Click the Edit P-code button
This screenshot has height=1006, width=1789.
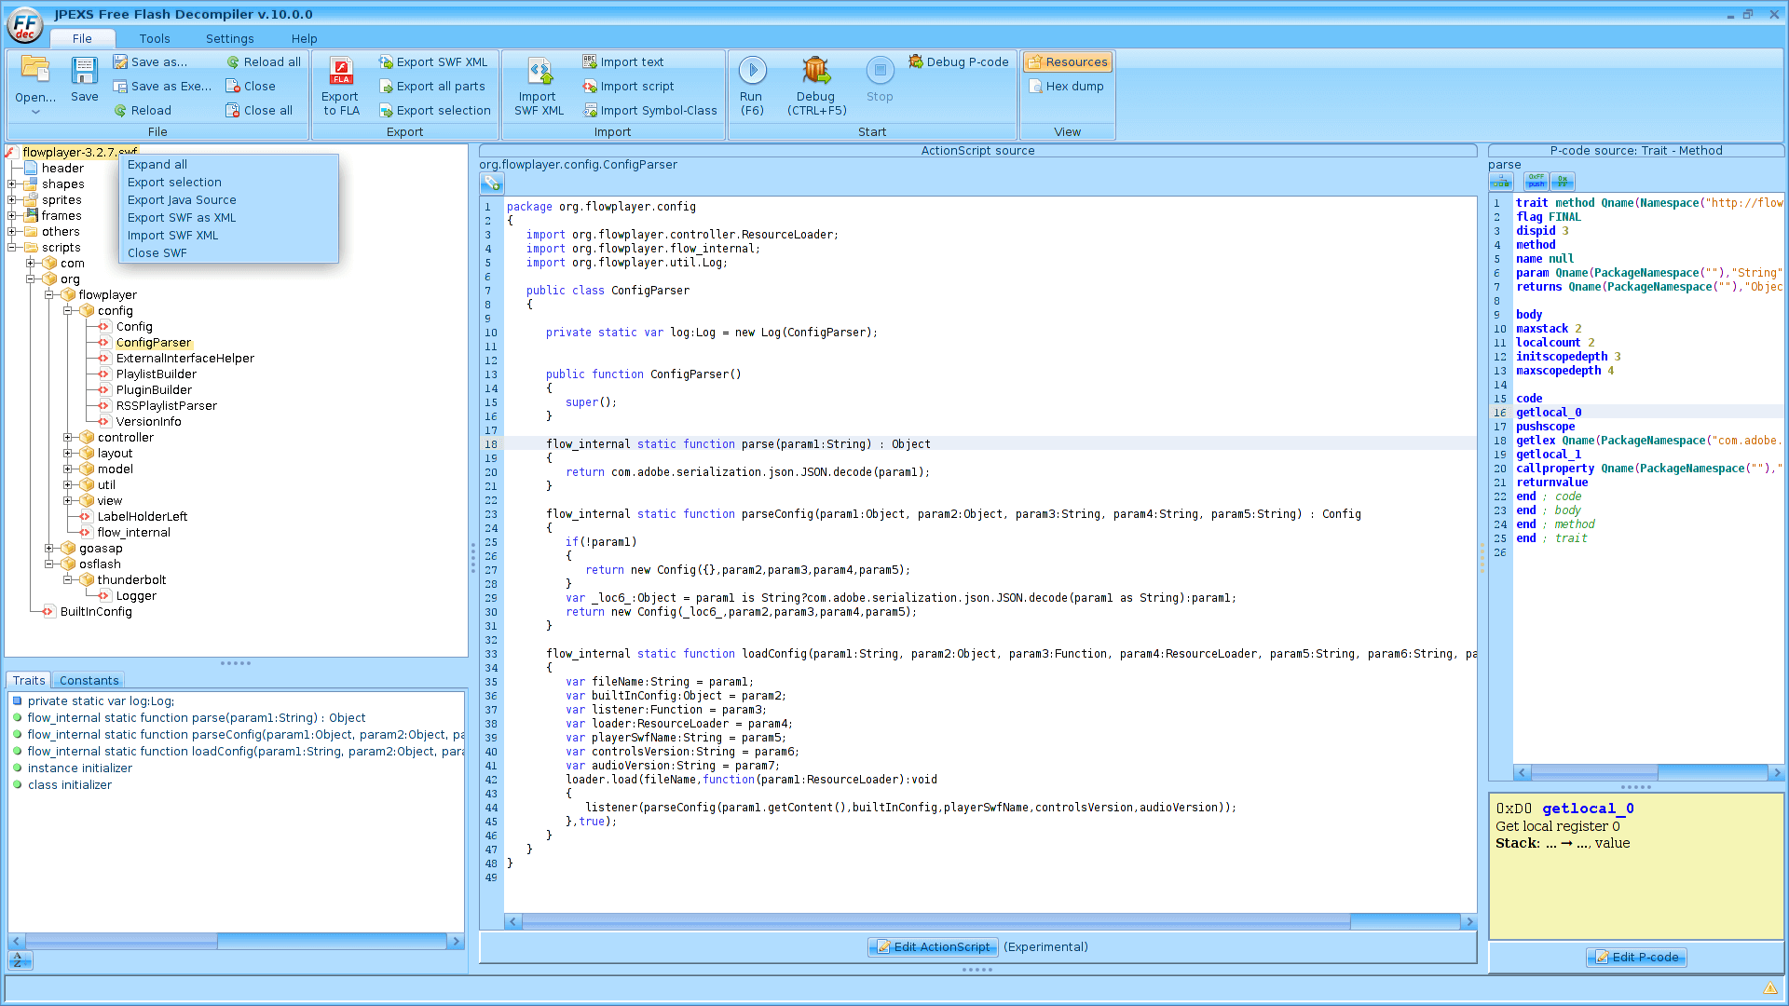pos(1636,958)
